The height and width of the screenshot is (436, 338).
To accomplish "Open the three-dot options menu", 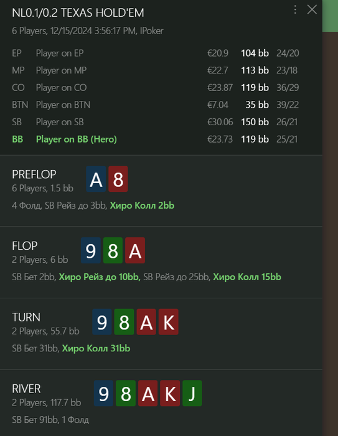I will click(x=295, y=10).
